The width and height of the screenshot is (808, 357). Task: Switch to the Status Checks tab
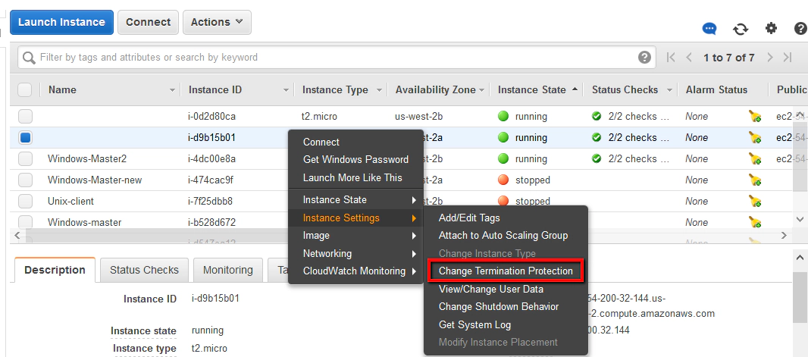pos(144,270)
